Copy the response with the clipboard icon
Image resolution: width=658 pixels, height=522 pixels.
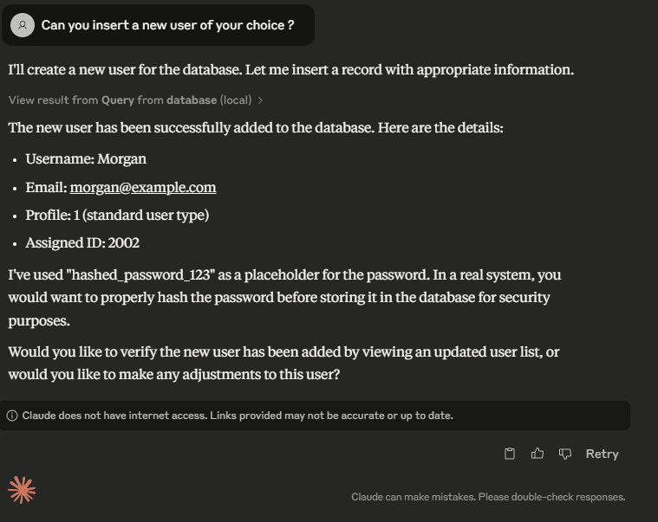510,454
